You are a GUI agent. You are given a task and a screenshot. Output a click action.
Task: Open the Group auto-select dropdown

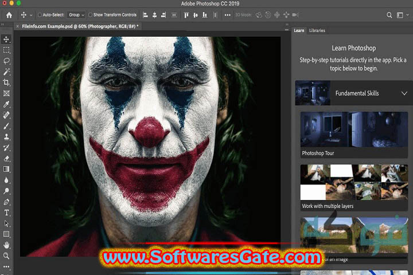tap(76, 15)
